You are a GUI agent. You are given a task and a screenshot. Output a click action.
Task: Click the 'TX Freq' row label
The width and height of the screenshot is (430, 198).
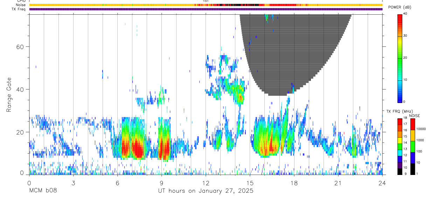coord(19,9)
